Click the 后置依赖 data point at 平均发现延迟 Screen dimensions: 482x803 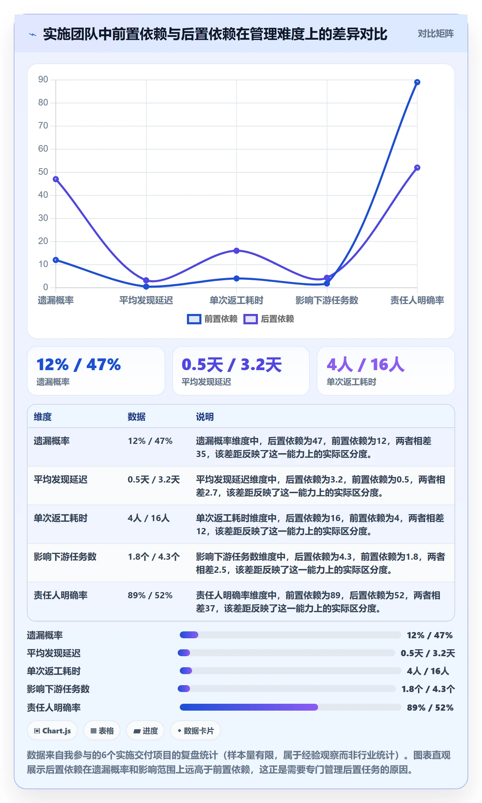point(146,280)
